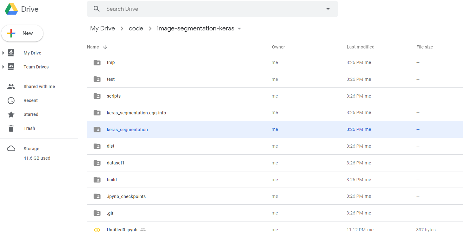Select the Shared with me icon
This screenshot has width=468, height=237.
(x=11, y=86)
